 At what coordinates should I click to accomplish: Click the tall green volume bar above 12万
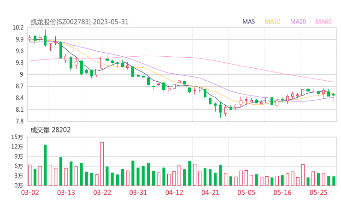point(45,165)
